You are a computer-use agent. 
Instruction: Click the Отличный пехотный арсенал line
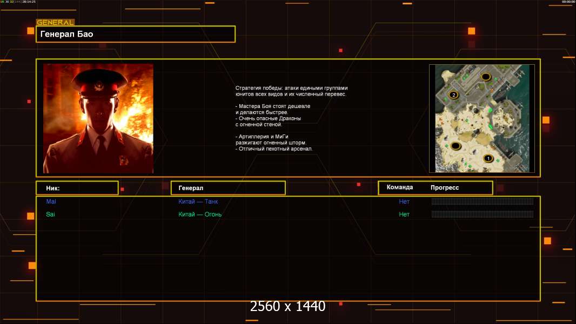274,149
